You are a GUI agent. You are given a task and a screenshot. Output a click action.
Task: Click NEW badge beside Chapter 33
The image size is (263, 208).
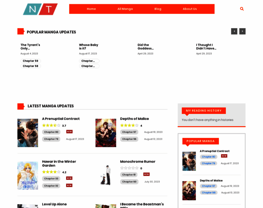[x=69, y=178]
